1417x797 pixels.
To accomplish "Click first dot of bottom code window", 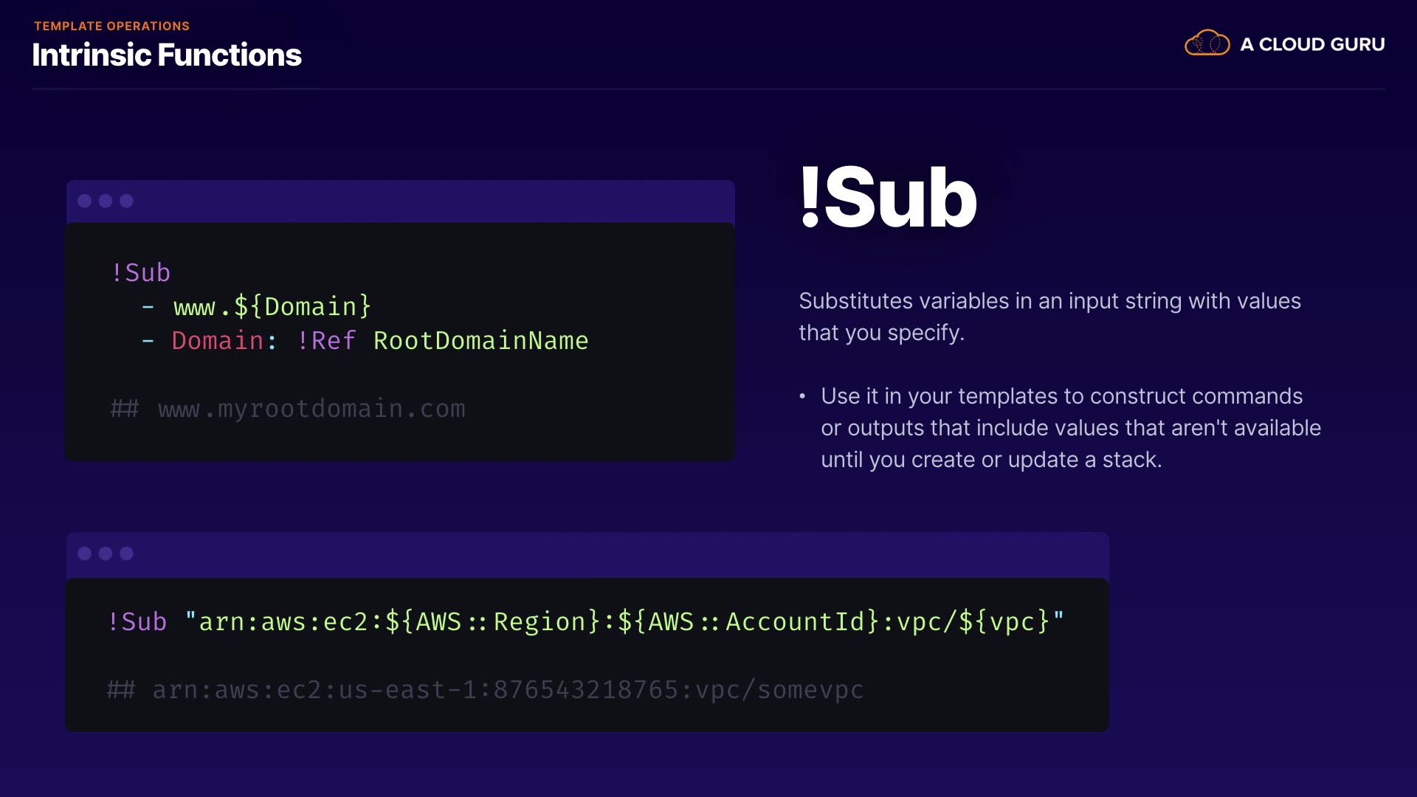I will pyautogui.click(x=85, y=553).
